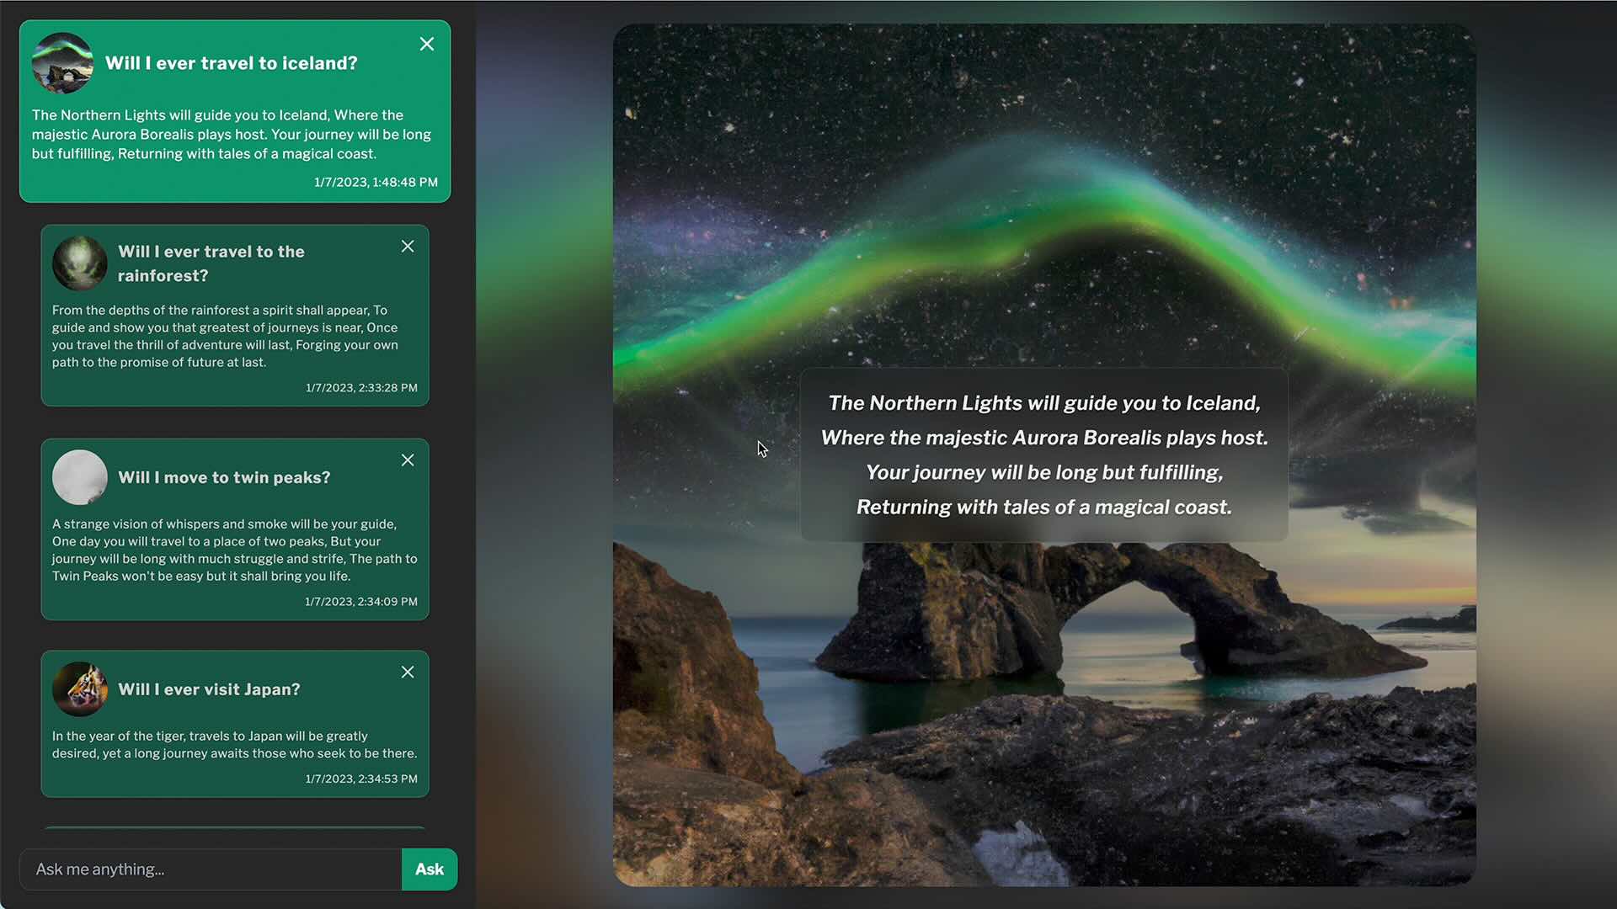Screen dimensions: 1617x909
Task: Dismiss the Iceland question card
Action: [x=427, y=44]
